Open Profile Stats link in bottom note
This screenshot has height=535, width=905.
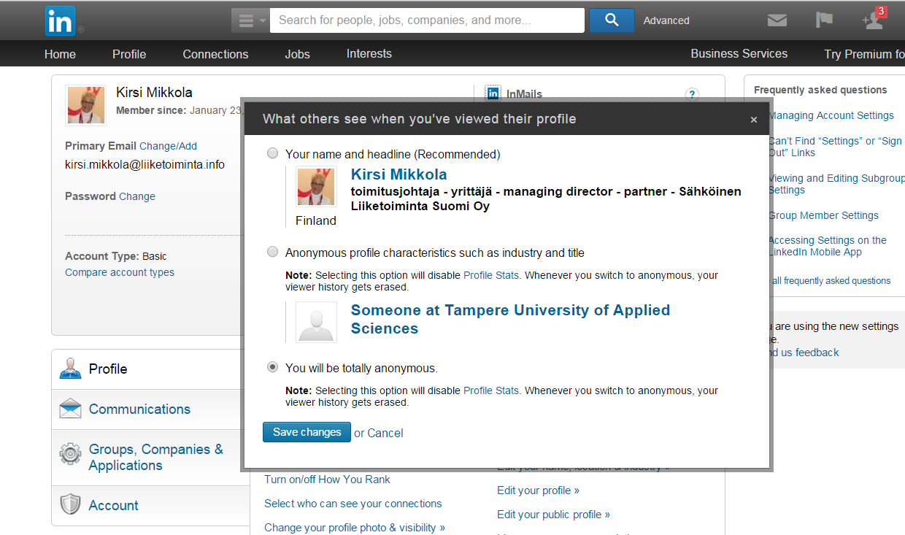point(491,390)
